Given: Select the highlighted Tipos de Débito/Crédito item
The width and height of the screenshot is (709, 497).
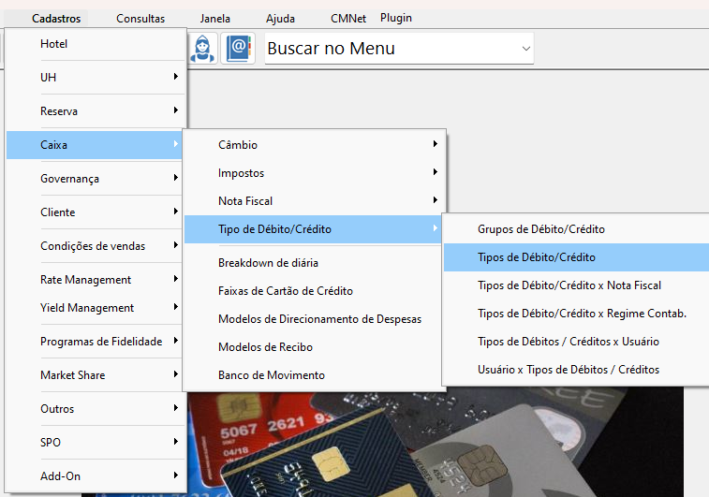Looking at the screenshot, I should tap(577, 257).
